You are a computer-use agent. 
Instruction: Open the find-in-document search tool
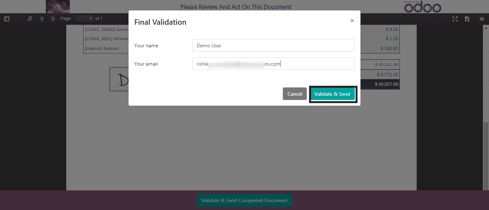[30, 19]
